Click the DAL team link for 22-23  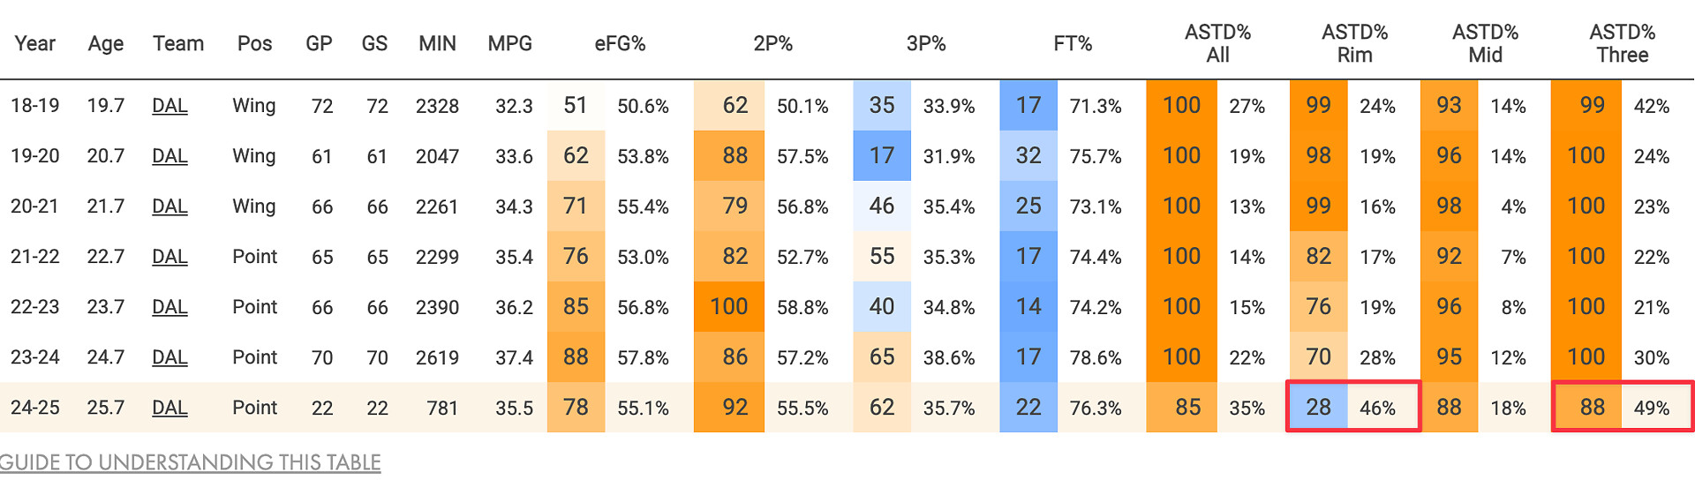tap(169, 307)
